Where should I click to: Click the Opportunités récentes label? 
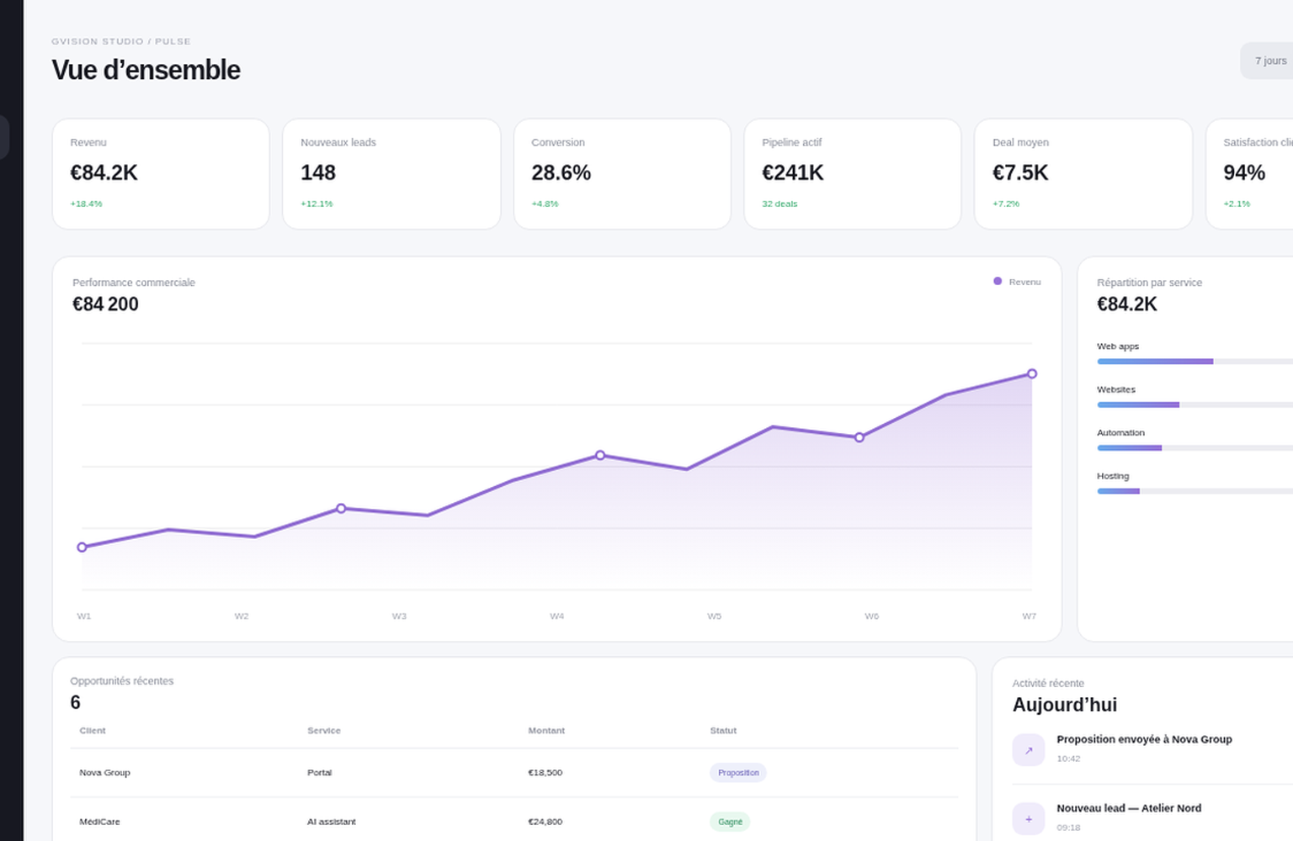(x=122, y=681)
